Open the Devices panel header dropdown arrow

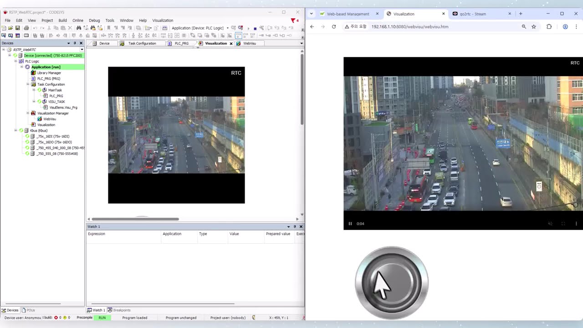coord(69,43)
